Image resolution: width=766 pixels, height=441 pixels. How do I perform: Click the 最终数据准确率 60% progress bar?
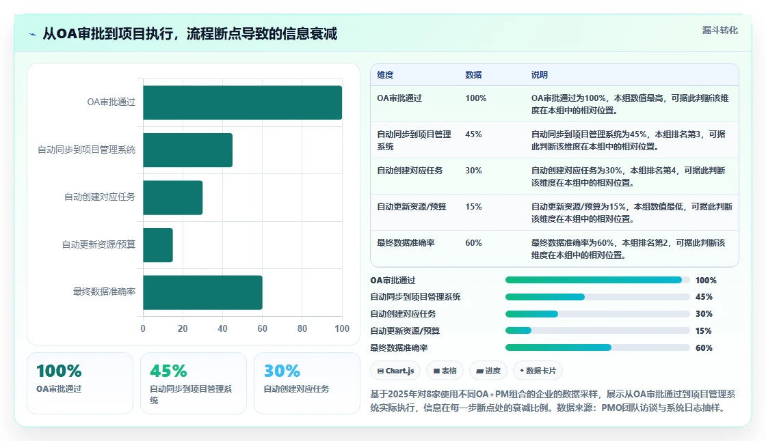click(x=598, y=347)
